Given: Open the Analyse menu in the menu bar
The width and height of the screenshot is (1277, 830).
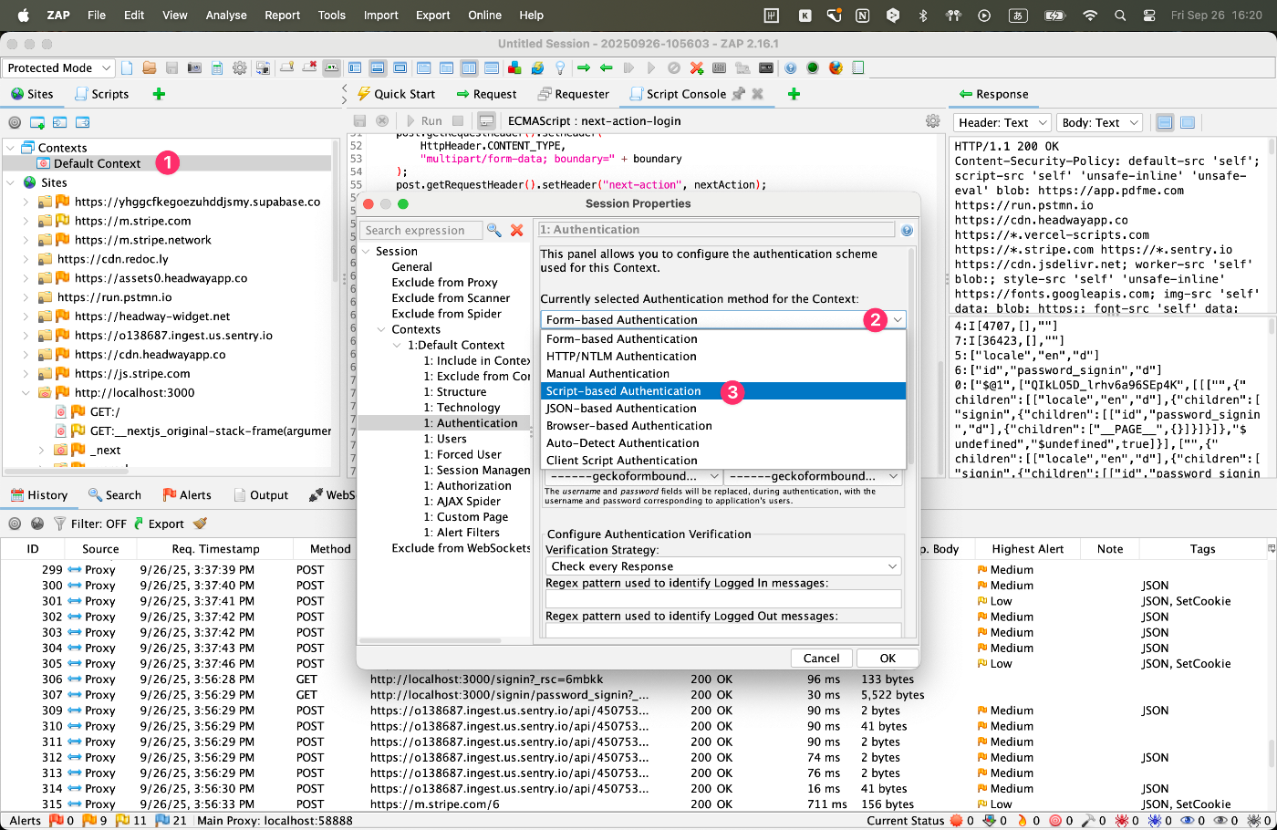Looking at the screenshot, I should 226,15.
